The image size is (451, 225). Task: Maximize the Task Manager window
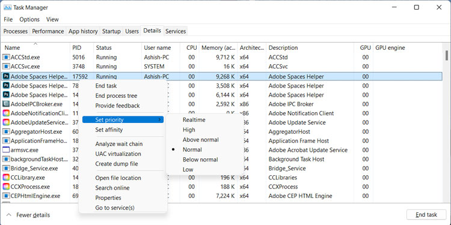point(416,7)
